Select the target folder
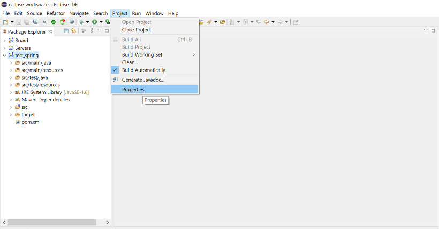Viewport: 439px width, 229px height. (x=28, y=114)
